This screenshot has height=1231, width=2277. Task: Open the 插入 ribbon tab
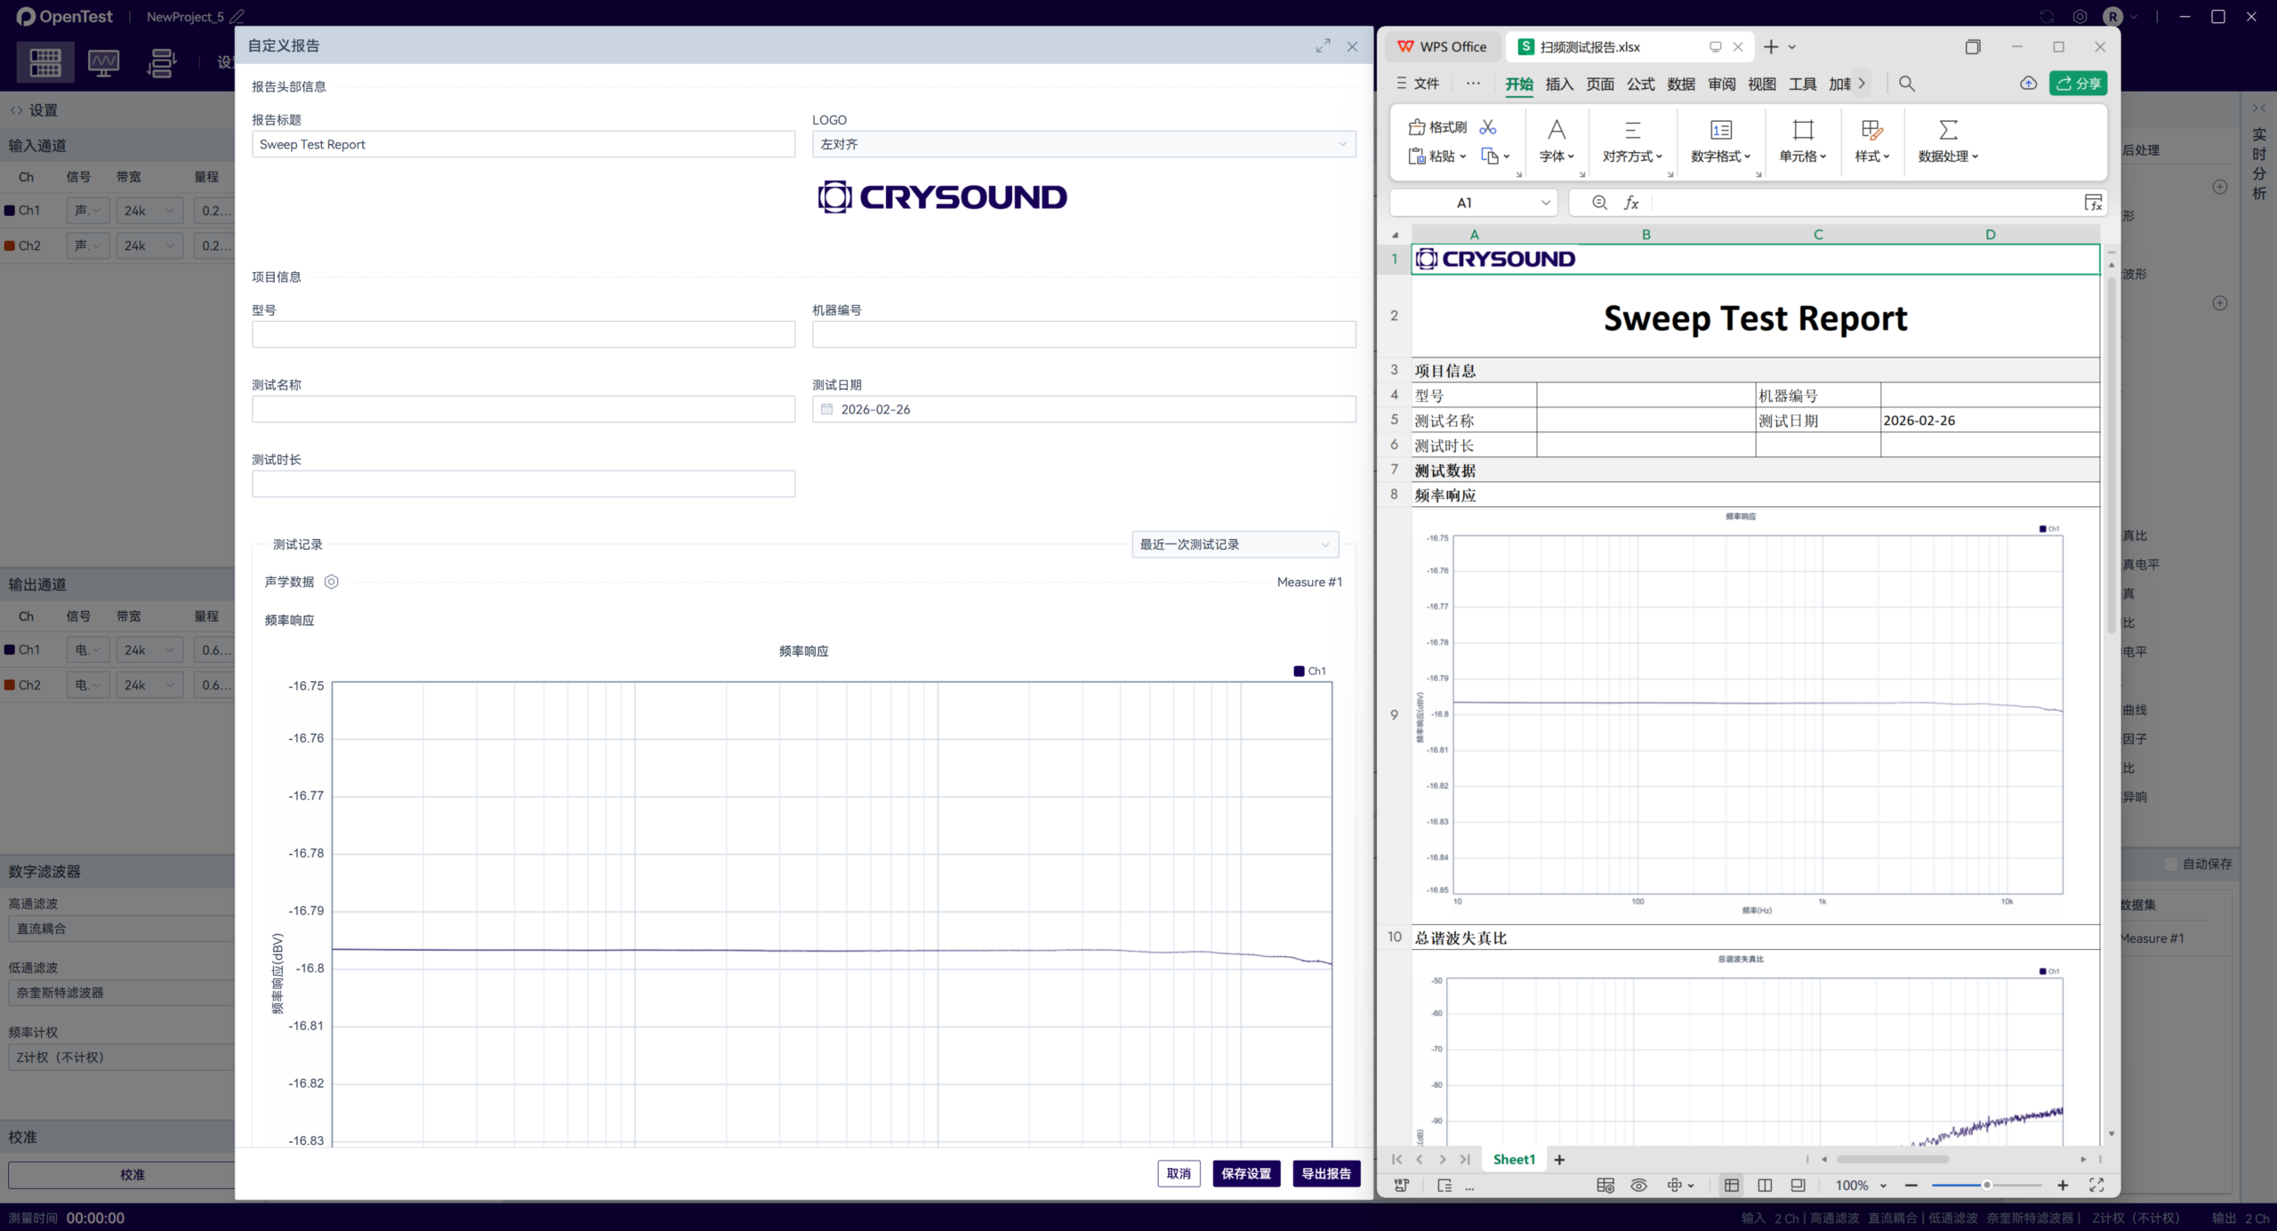coord(1559,84)
